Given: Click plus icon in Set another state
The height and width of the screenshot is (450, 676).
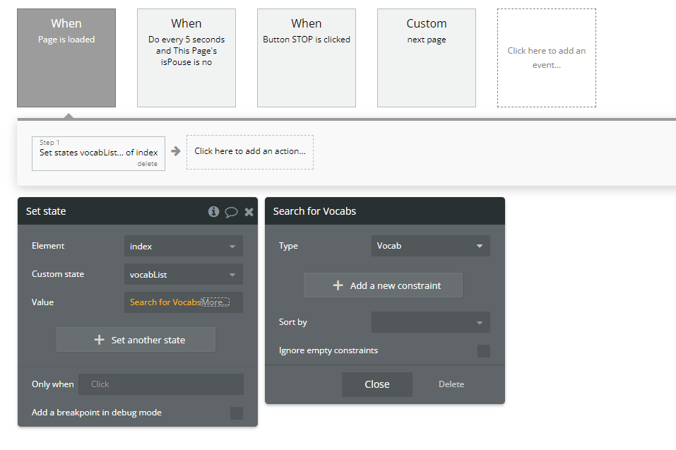Looking at the screenshot, I should tap(99, 340).
